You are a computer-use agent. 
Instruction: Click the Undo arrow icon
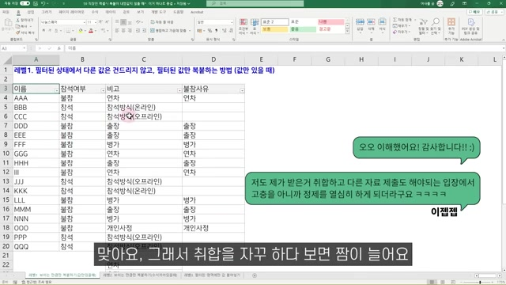(x=43, y=3)
